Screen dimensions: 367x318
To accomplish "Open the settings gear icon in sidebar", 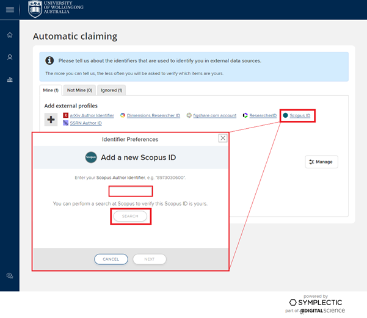I will (x=10, y=276).
